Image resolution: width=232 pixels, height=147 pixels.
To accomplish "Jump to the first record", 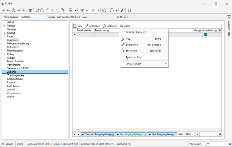I will coord(3,10).
